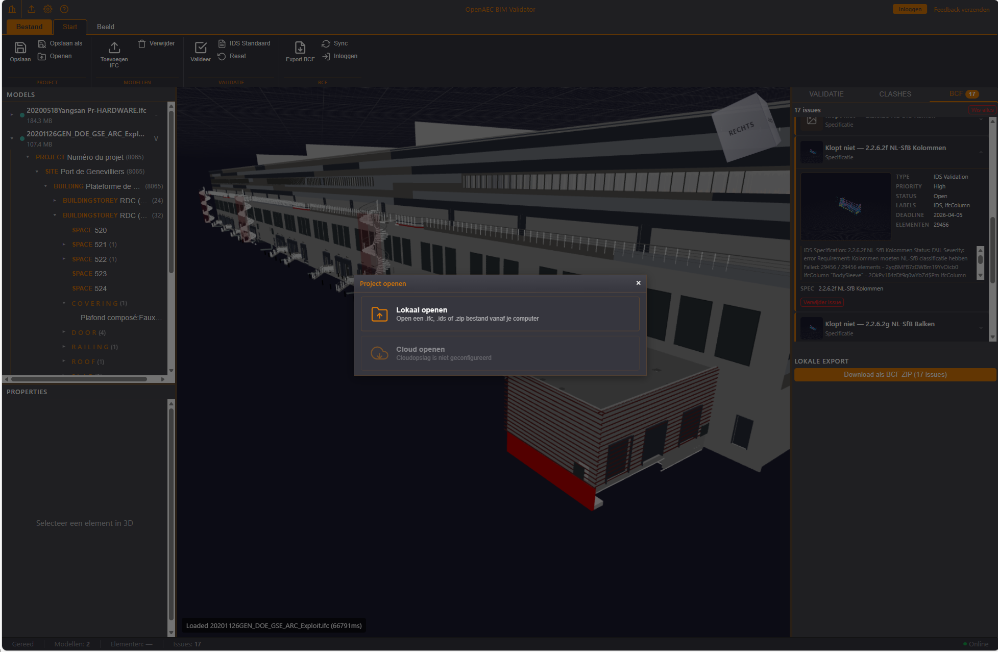Toggle visibility of 20200518Yangsan Pr-HARDWARE model

(22, 115)
